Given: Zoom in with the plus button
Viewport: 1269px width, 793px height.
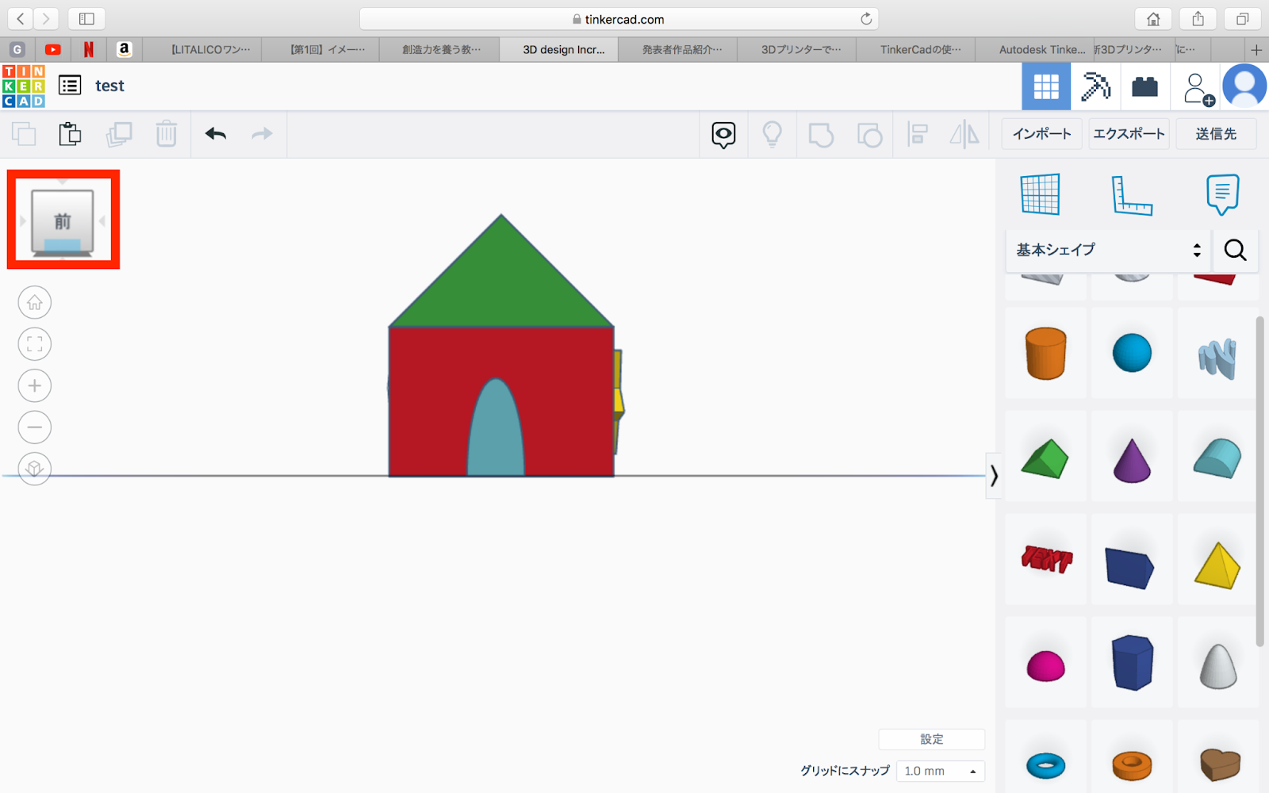Looking at the screenshot, I should click(35, 386).
